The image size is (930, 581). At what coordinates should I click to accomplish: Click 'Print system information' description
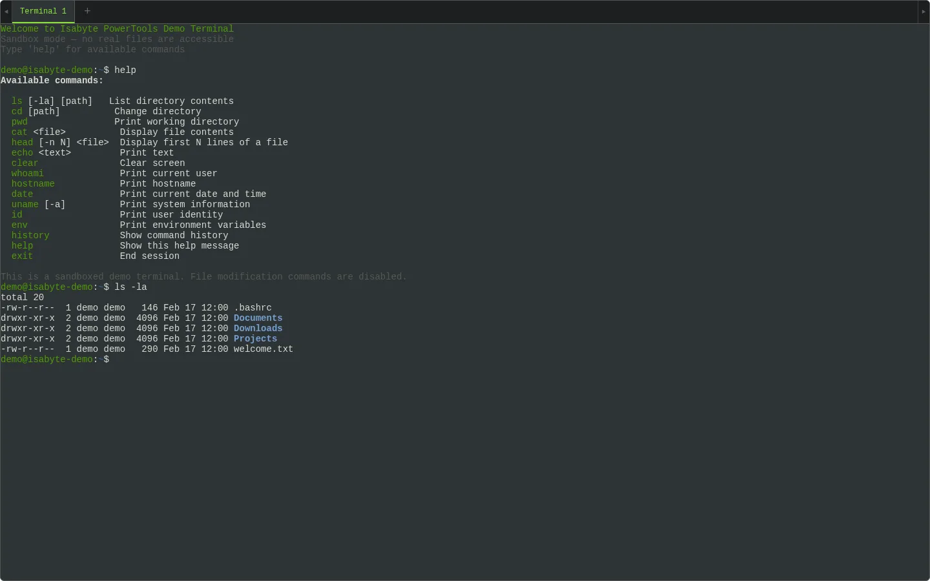(185, 205)
